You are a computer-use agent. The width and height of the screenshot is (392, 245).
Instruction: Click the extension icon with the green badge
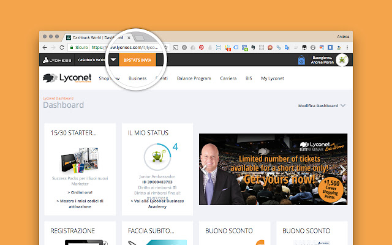[x=244, y=48]
